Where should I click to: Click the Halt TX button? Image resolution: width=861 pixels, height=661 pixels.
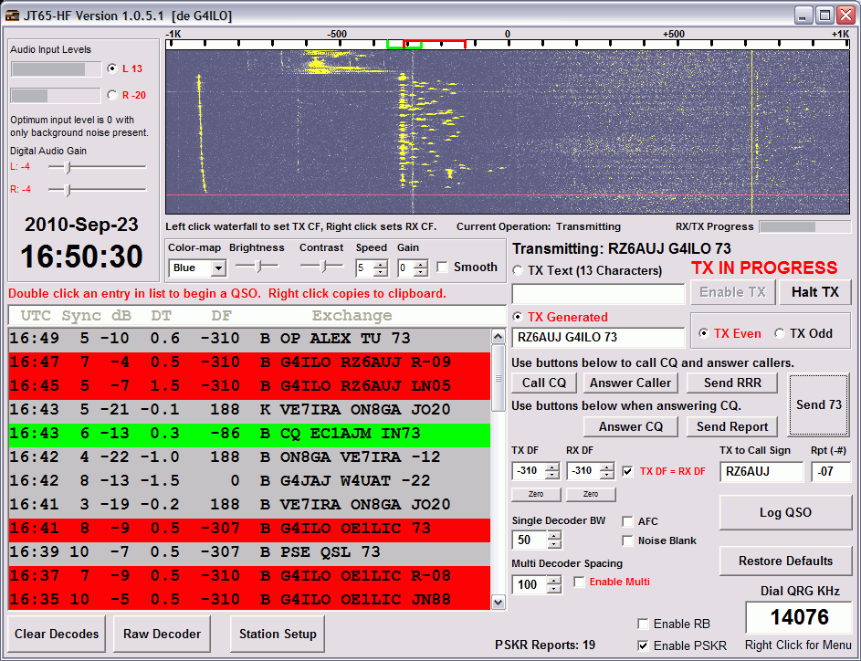pos(814,292)
